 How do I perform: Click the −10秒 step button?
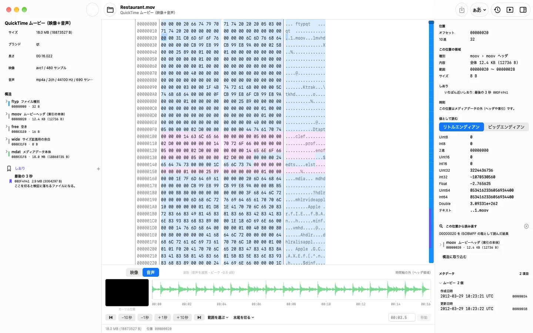127,317
